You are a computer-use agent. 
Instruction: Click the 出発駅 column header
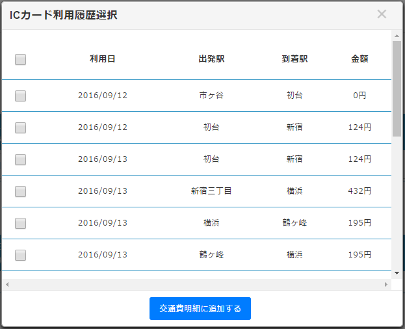coord(211,59)
